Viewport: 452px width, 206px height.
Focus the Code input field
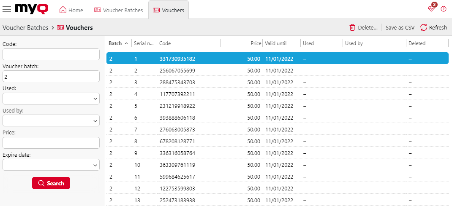(x=51, y=54)
